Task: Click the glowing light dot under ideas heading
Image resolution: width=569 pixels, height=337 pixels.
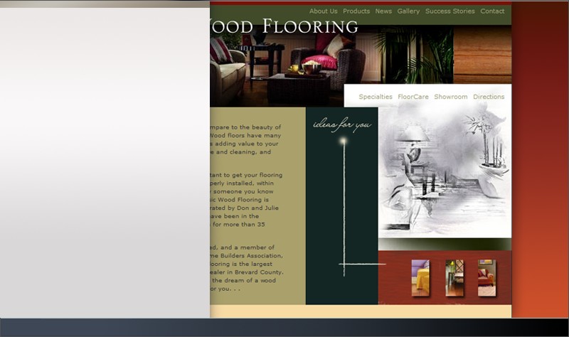Action: tap(344, 141)
